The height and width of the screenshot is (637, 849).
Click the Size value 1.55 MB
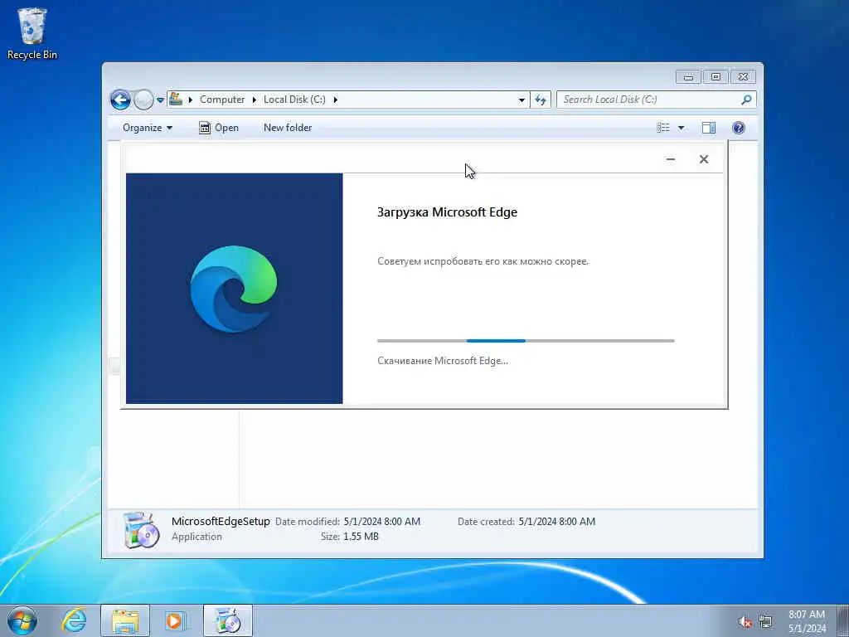(x=361, y=537)
